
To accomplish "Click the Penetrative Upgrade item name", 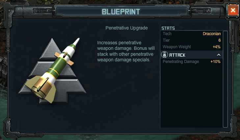I will click(126, 28).
